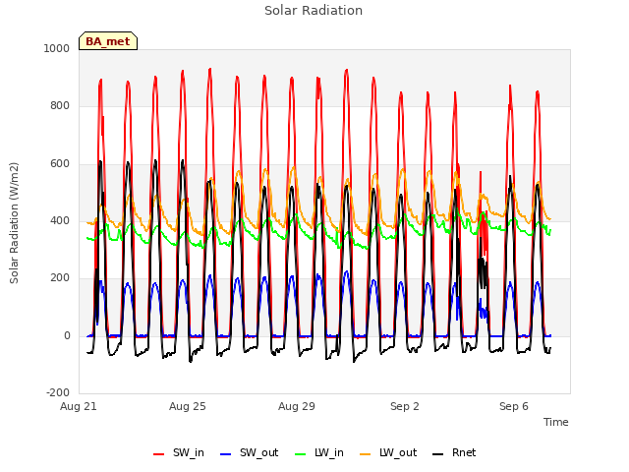The image size is (629, 472).
Task: Click the -200 y-axis tick label
Action: (x=58, y=392)
